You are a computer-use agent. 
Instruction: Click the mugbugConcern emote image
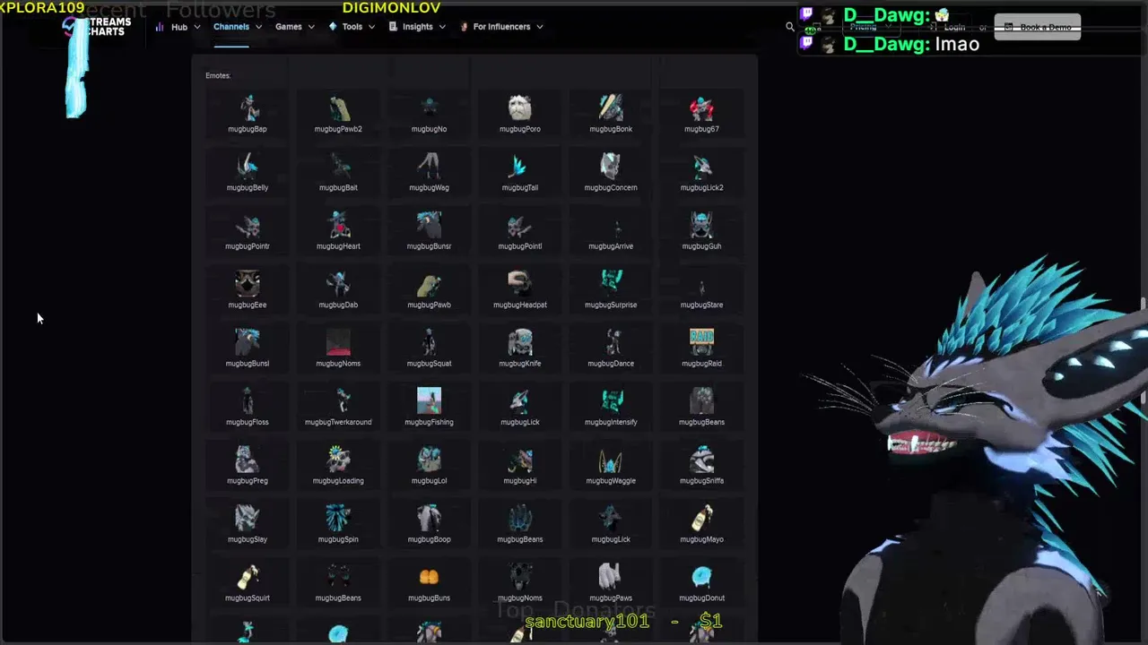611,167
